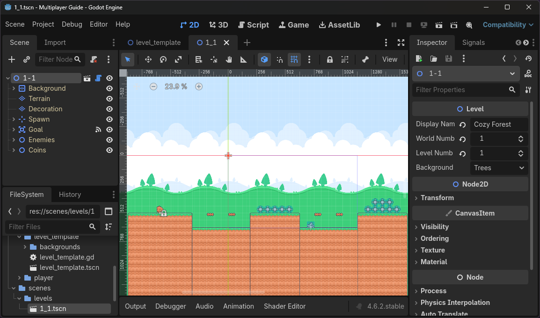Toggle visibility of the 1-1 root node
Screen dimensions: 540x318
(109, 78)
